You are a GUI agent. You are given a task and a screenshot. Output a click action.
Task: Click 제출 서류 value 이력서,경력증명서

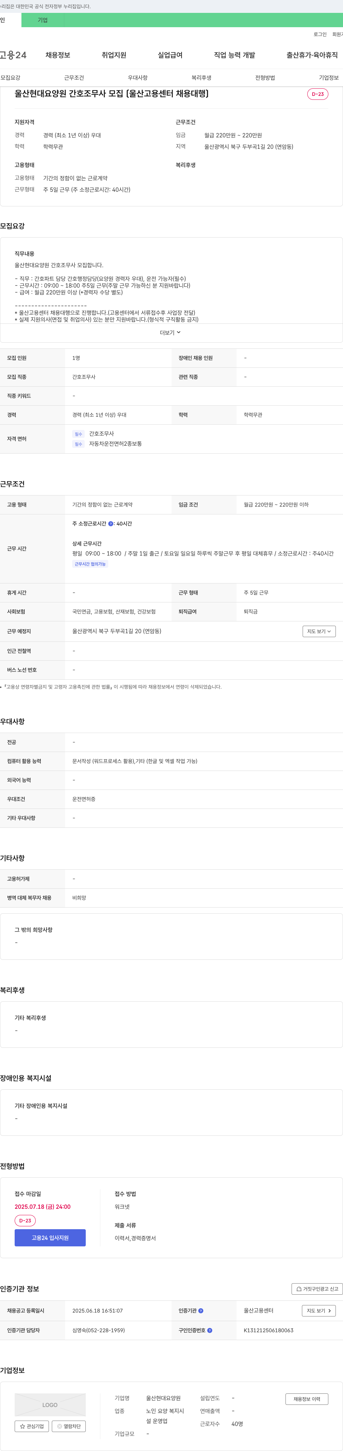tap(135, 1238)
